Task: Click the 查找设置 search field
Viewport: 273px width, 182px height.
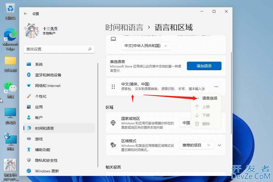Action: click(x=56, y=49)
